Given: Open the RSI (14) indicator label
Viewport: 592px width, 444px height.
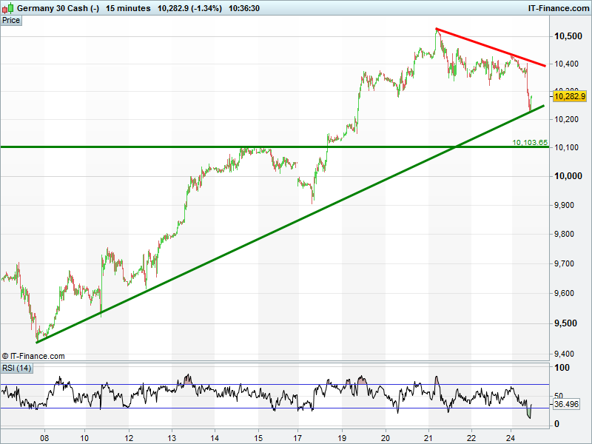Looking at the screenshot, I should (16, 368).
